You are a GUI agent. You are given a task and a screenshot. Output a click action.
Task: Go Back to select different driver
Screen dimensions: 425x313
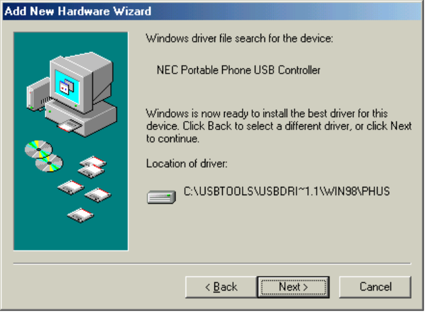click(x=221, y=287)
